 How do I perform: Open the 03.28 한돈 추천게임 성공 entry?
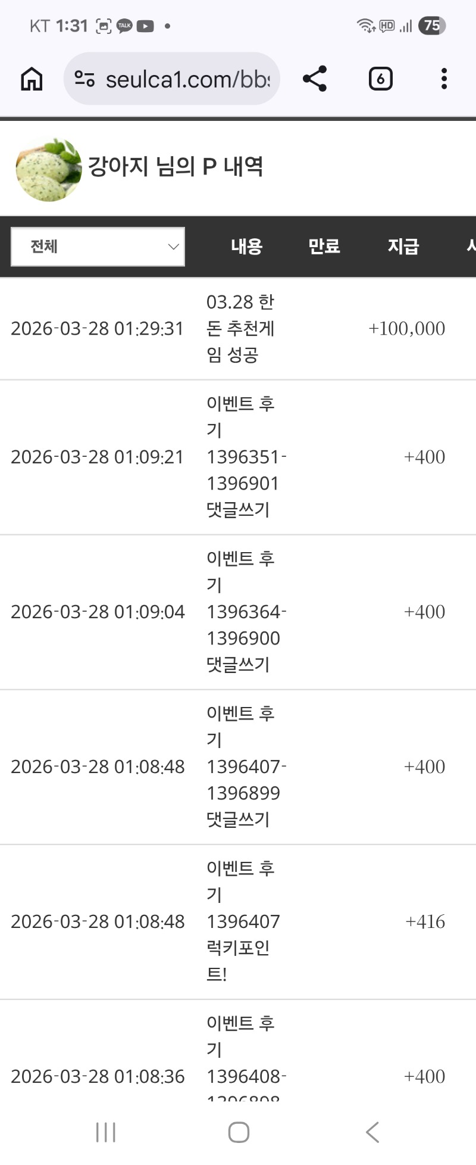(x=240, y=328)
